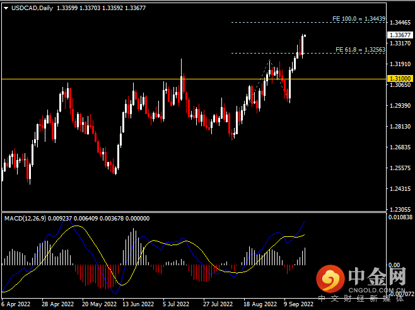Click the 1.34465 price scale label
Screen dimensions: 415x310
pos(400,22)
